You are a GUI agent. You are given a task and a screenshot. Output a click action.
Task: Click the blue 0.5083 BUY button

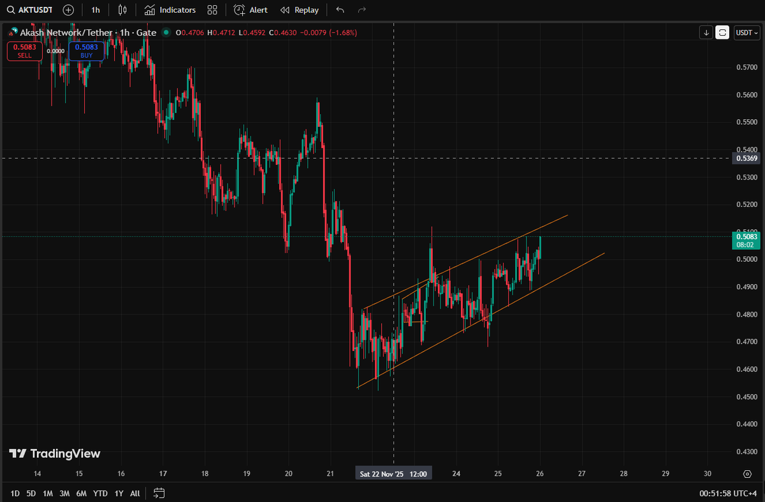[x=87, y=51]
